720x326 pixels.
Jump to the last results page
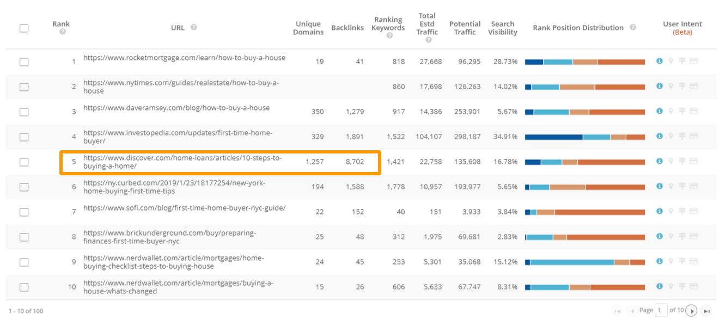pos(706,311)
